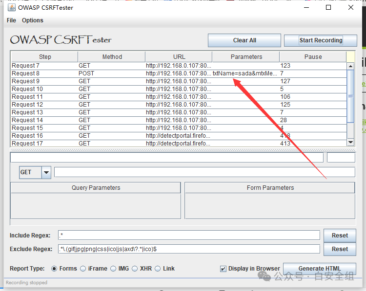
Task: Select the Request 7 row
Action: point(179,66)
